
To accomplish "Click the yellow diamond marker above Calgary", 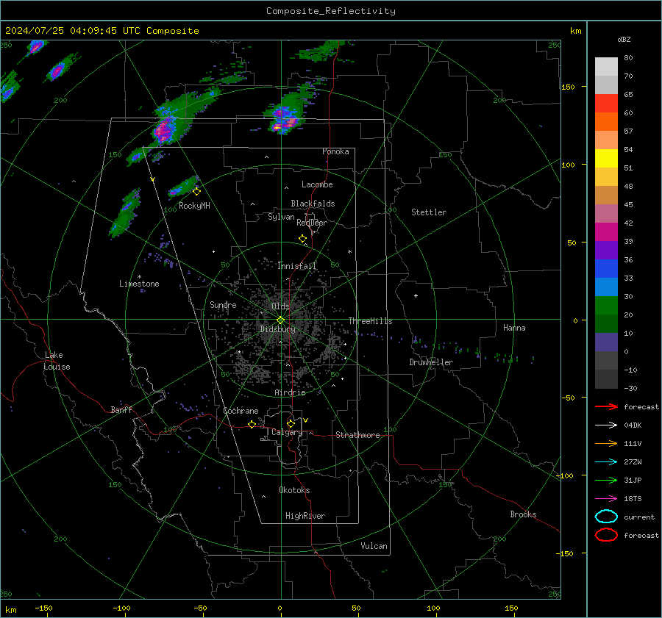I will tap(291, 423).
